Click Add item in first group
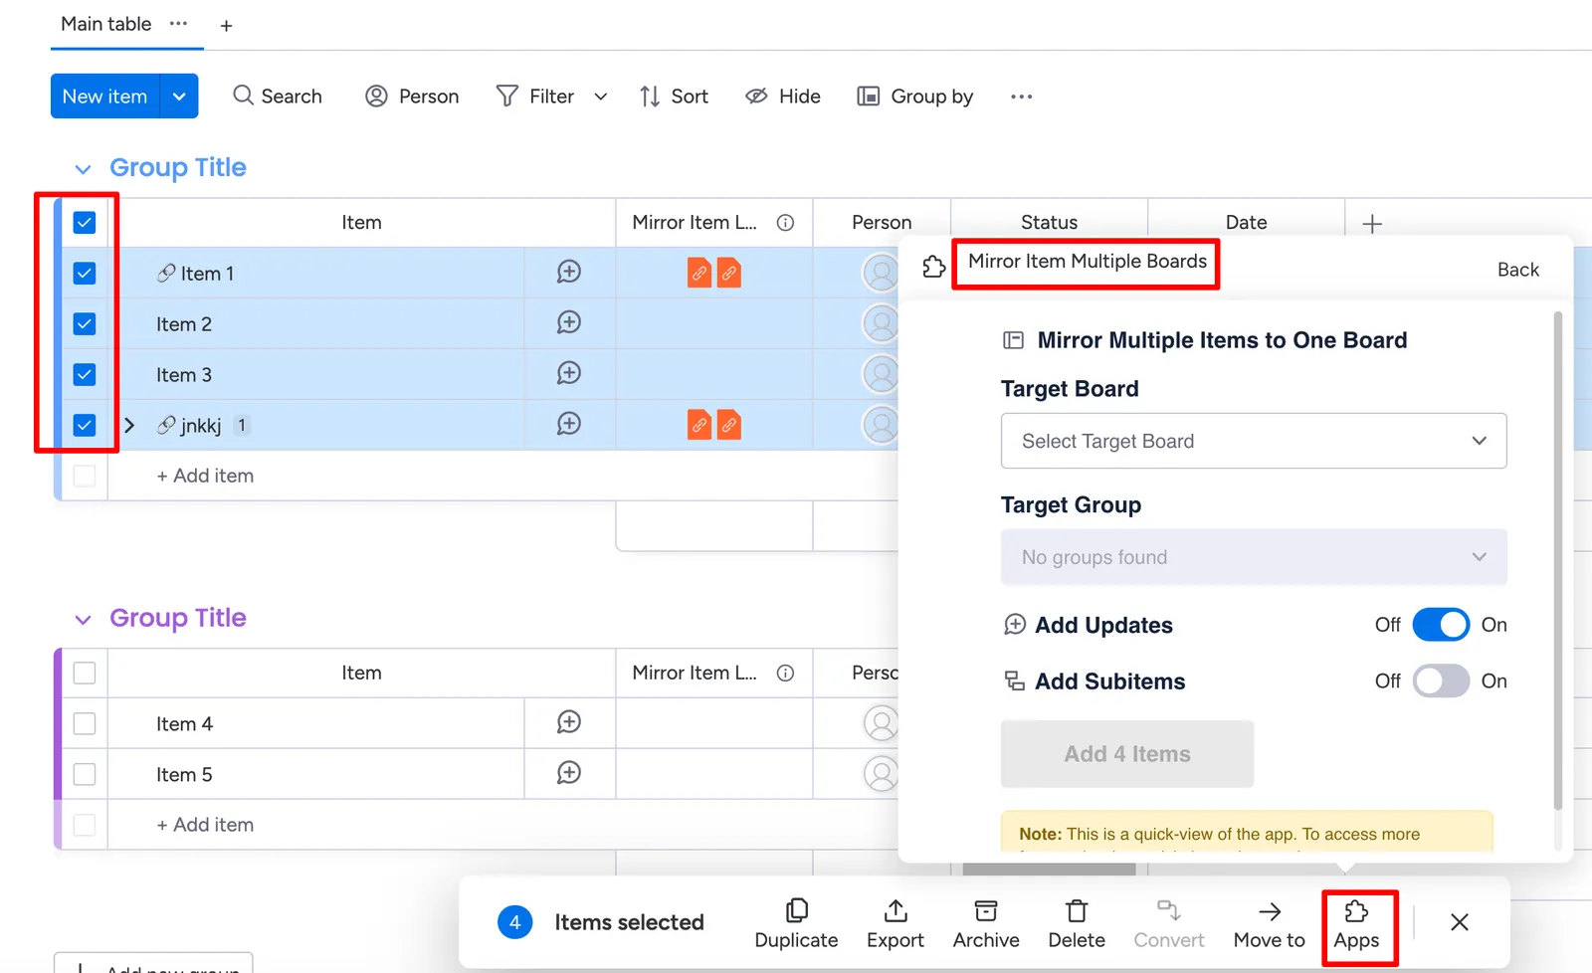 point(205,476)
